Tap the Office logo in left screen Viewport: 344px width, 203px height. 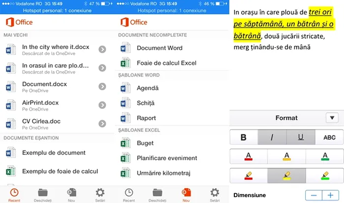(x=19, y=22)
